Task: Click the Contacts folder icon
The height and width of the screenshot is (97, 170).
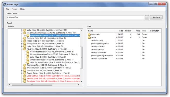Action: coord(25,38)
